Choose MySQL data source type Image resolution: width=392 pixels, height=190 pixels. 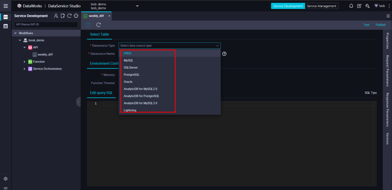click(170, 60)
